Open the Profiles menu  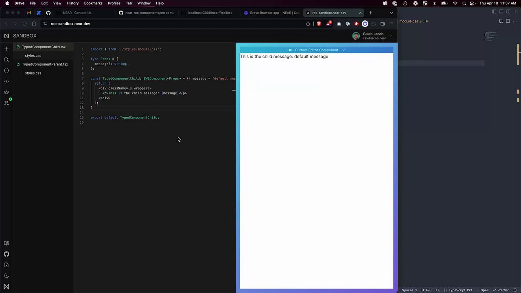pyautogui.click(x=114, y=3)
